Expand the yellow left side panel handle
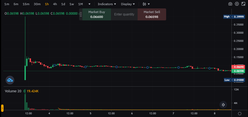The height and width of the screenshot is (117, 248). pos(2,108)
